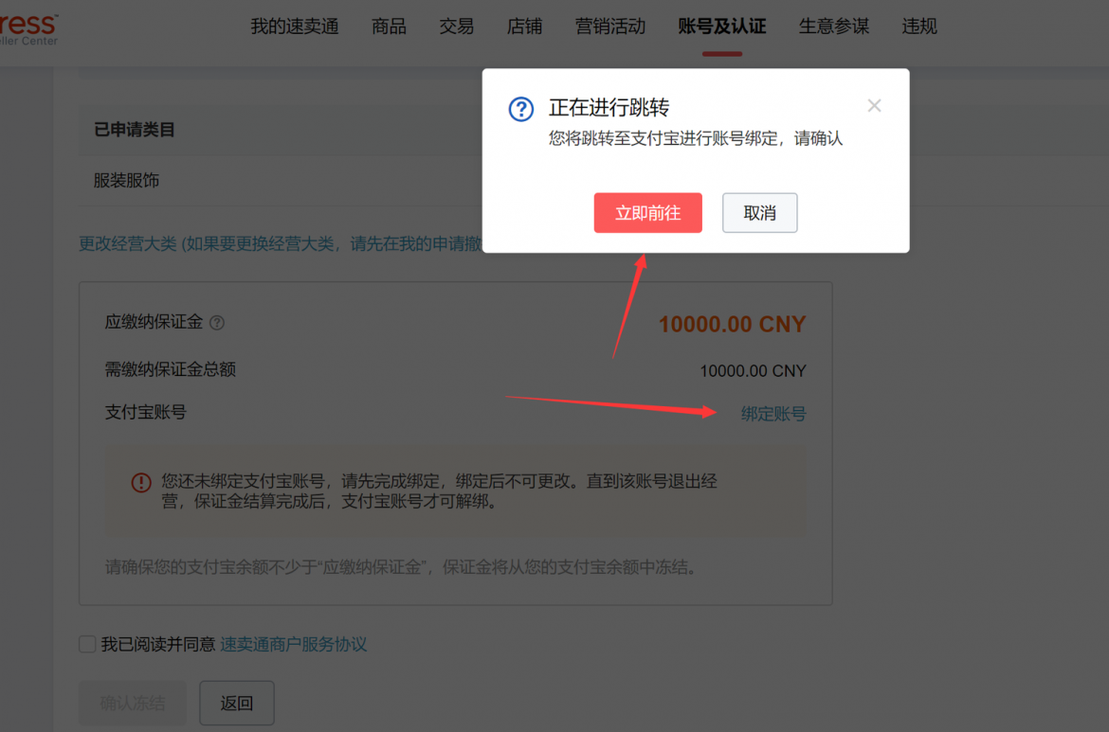Close the 正在进行跳转 dialog with X

click(x=874, y=106)
